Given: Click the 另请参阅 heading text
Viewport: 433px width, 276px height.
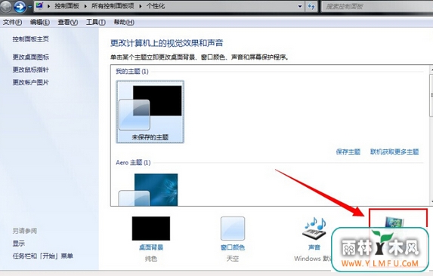Looking at the screenshot, I should pos(25,231).
